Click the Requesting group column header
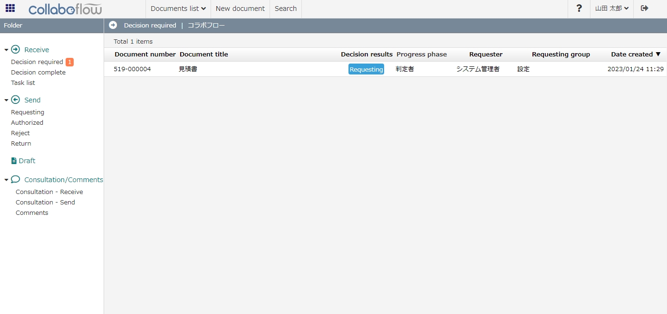Screen dimensions: 667x314 [x=561, y=54]
